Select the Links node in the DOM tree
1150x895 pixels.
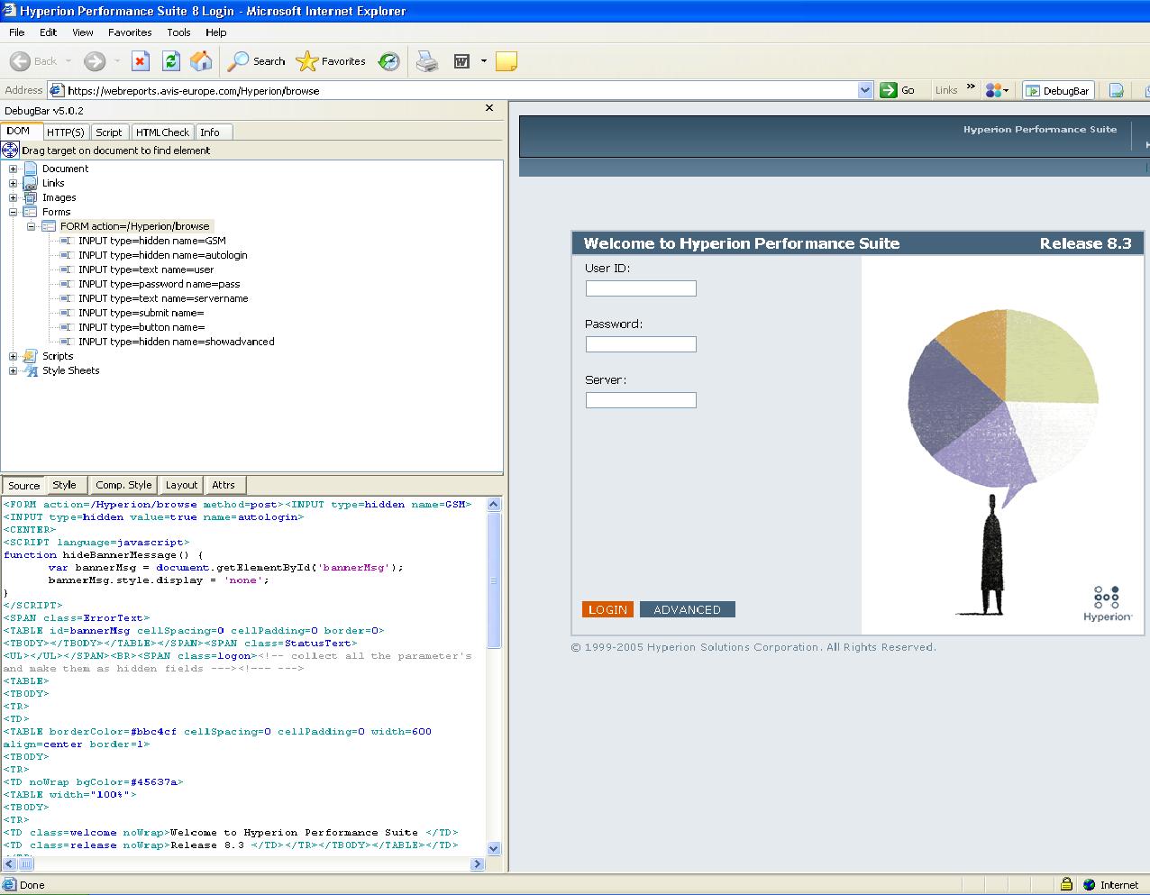pos(53,183)
